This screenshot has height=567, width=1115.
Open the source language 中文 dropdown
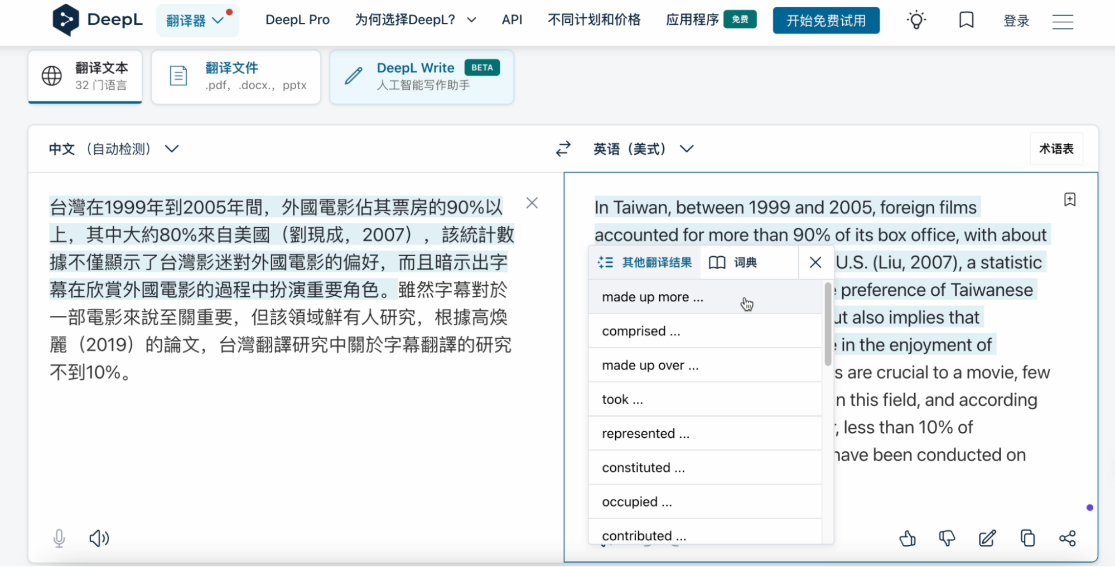114,149
